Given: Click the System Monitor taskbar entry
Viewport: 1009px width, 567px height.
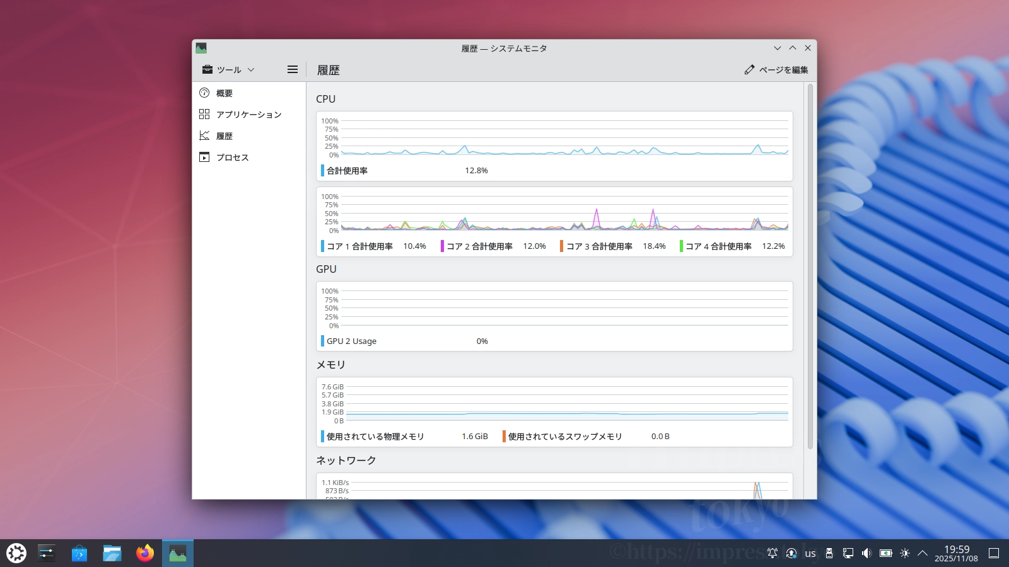Looking at the screenshot, I should pos(178,553).
